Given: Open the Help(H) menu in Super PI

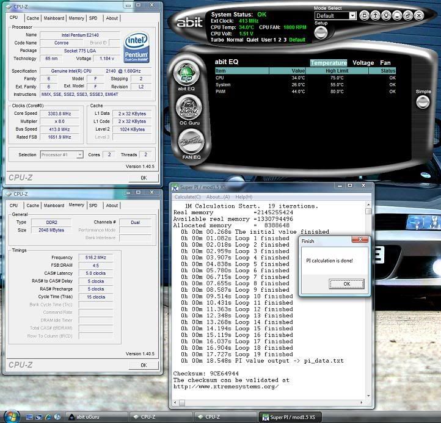Looking at the screenshot, I should point(244,197).
